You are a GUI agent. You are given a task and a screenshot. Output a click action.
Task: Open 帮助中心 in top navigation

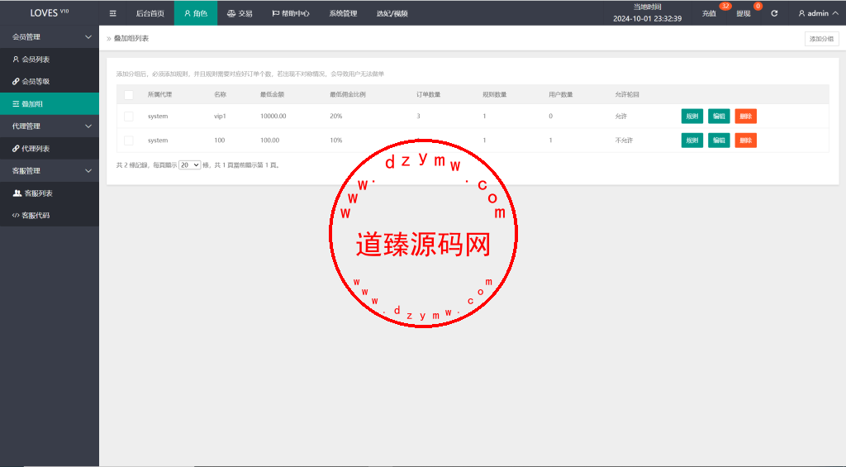(x=291, y=13)
